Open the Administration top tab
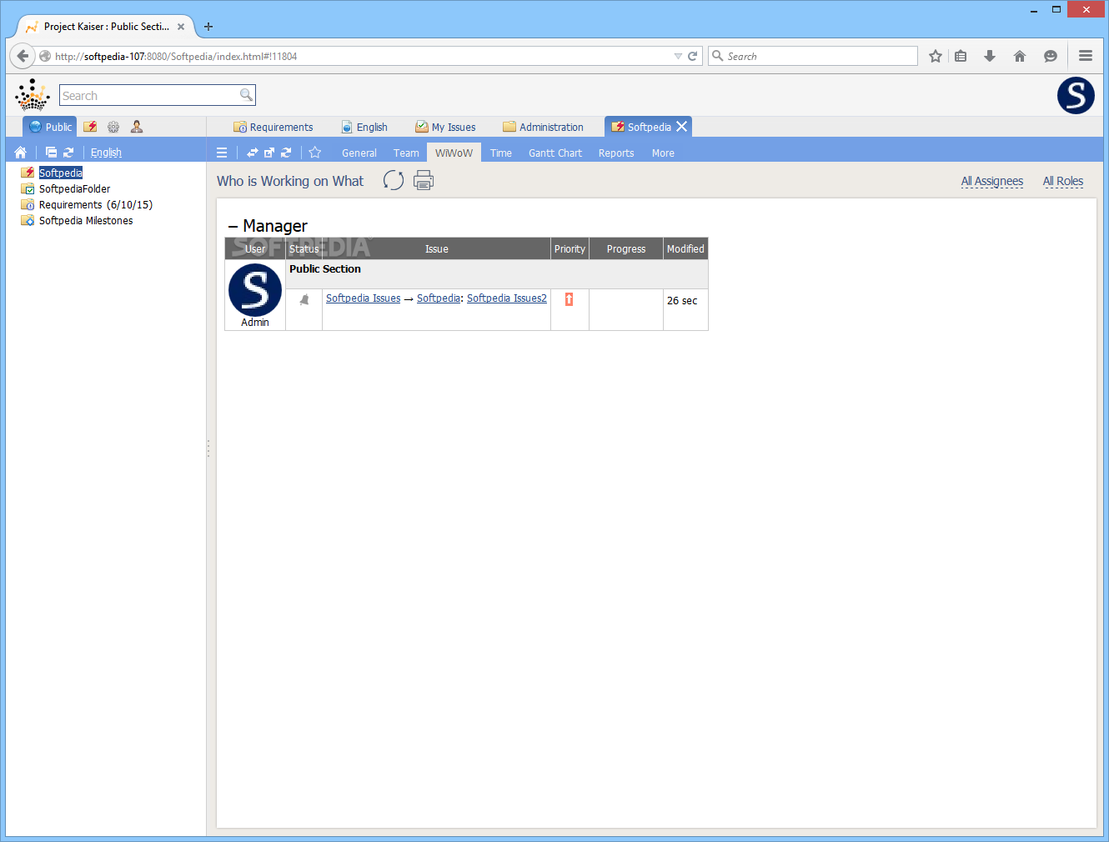Image resolution: width=1109 pixels, height=842 pixels. 544,127
